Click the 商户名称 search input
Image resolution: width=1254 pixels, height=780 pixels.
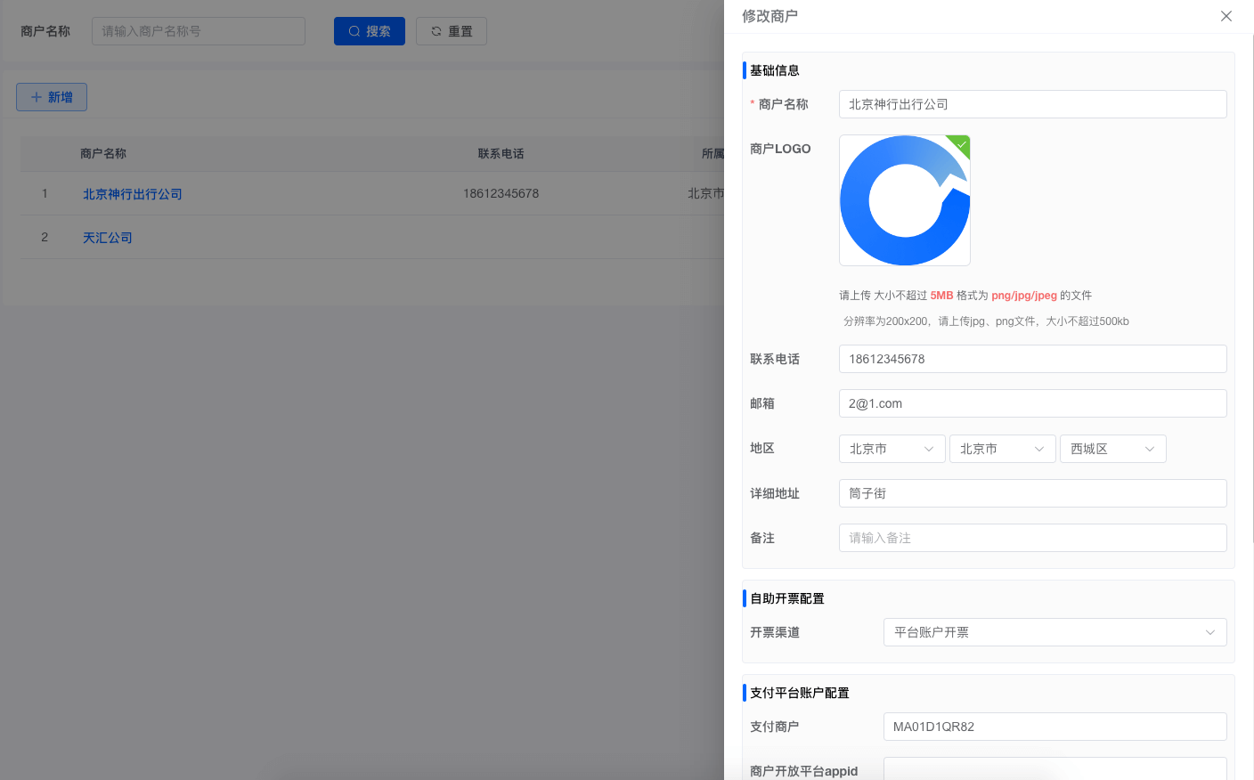tap(198, 31)
